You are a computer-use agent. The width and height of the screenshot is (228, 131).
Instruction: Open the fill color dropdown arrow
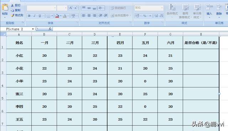pyautogui.click(x=61, y=16)
